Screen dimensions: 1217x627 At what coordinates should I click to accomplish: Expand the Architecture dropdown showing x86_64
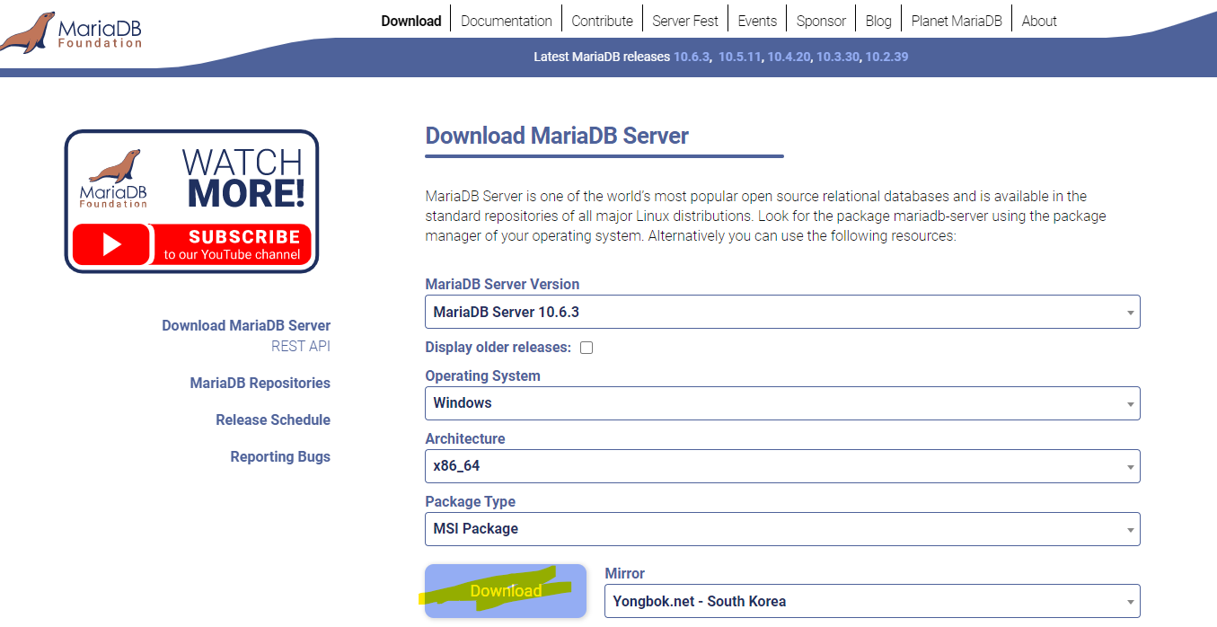[782, 466]
